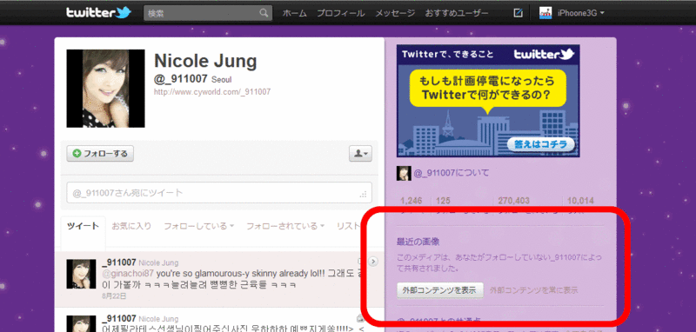Screen dimensions: 696x332
Task: Open メッセージ in the top navigation
Action: tap(395, 13)
